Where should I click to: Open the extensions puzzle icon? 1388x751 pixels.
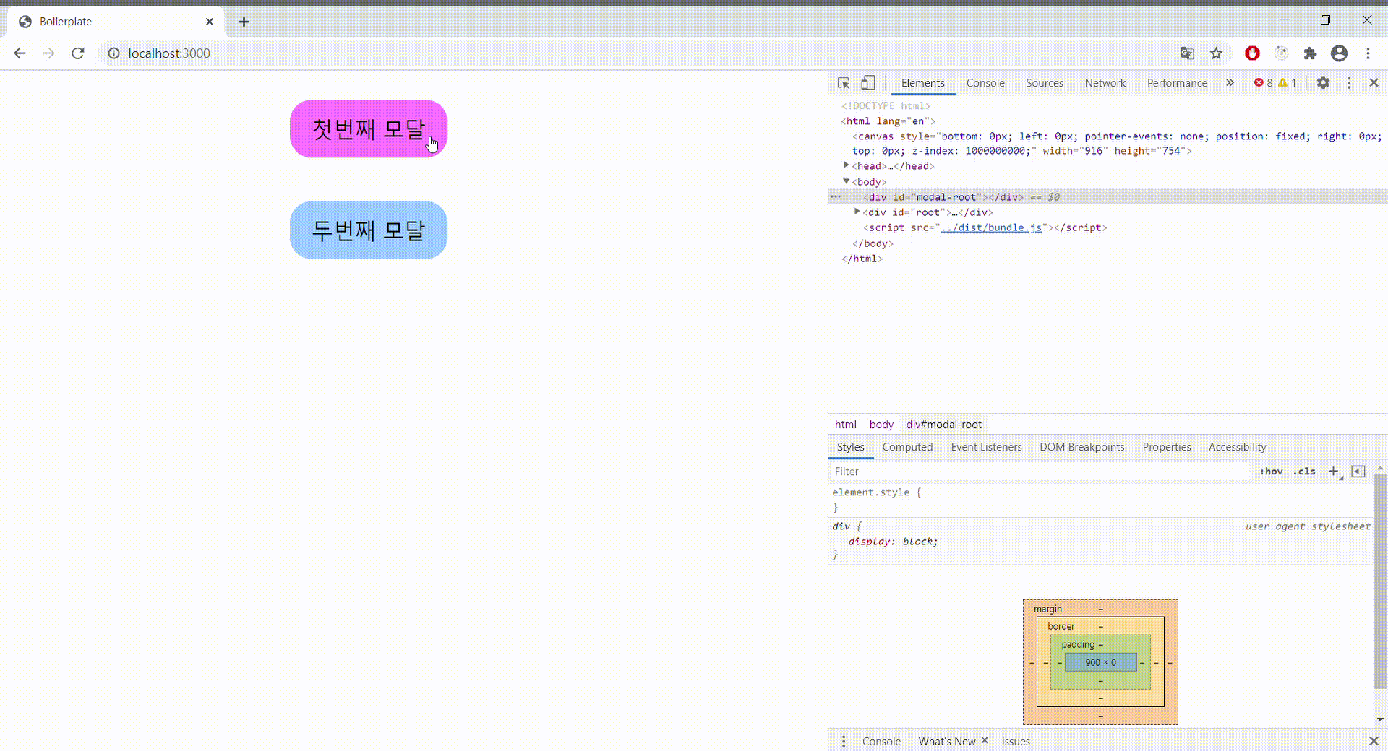click(x=1310, y=53)
